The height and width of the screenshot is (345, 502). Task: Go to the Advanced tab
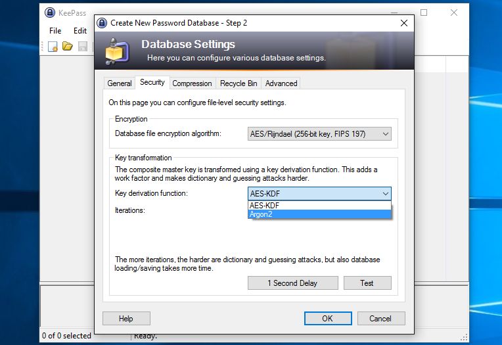[281, 83]
